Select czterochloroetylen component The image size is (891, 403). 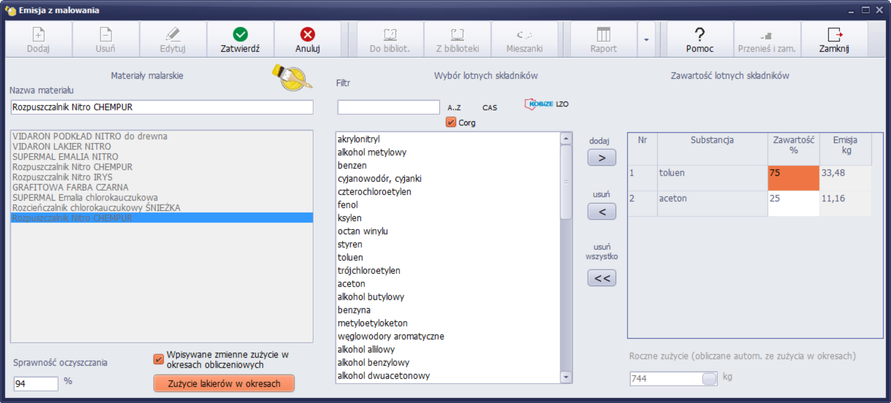point(448,192)
